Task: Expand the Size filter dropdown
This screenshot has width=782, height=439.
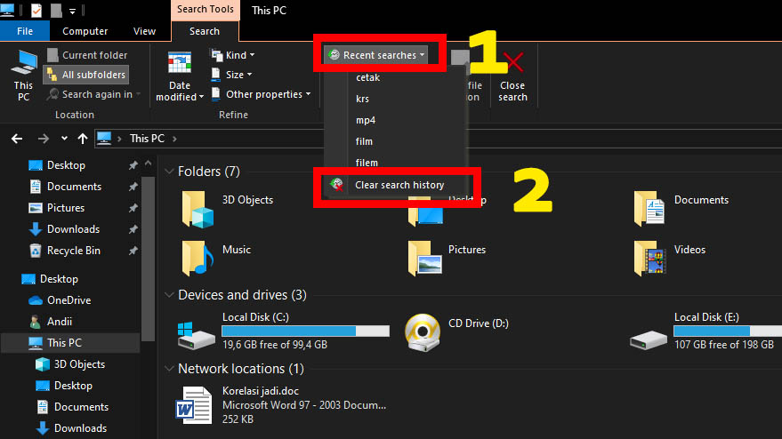Action: 231,75
